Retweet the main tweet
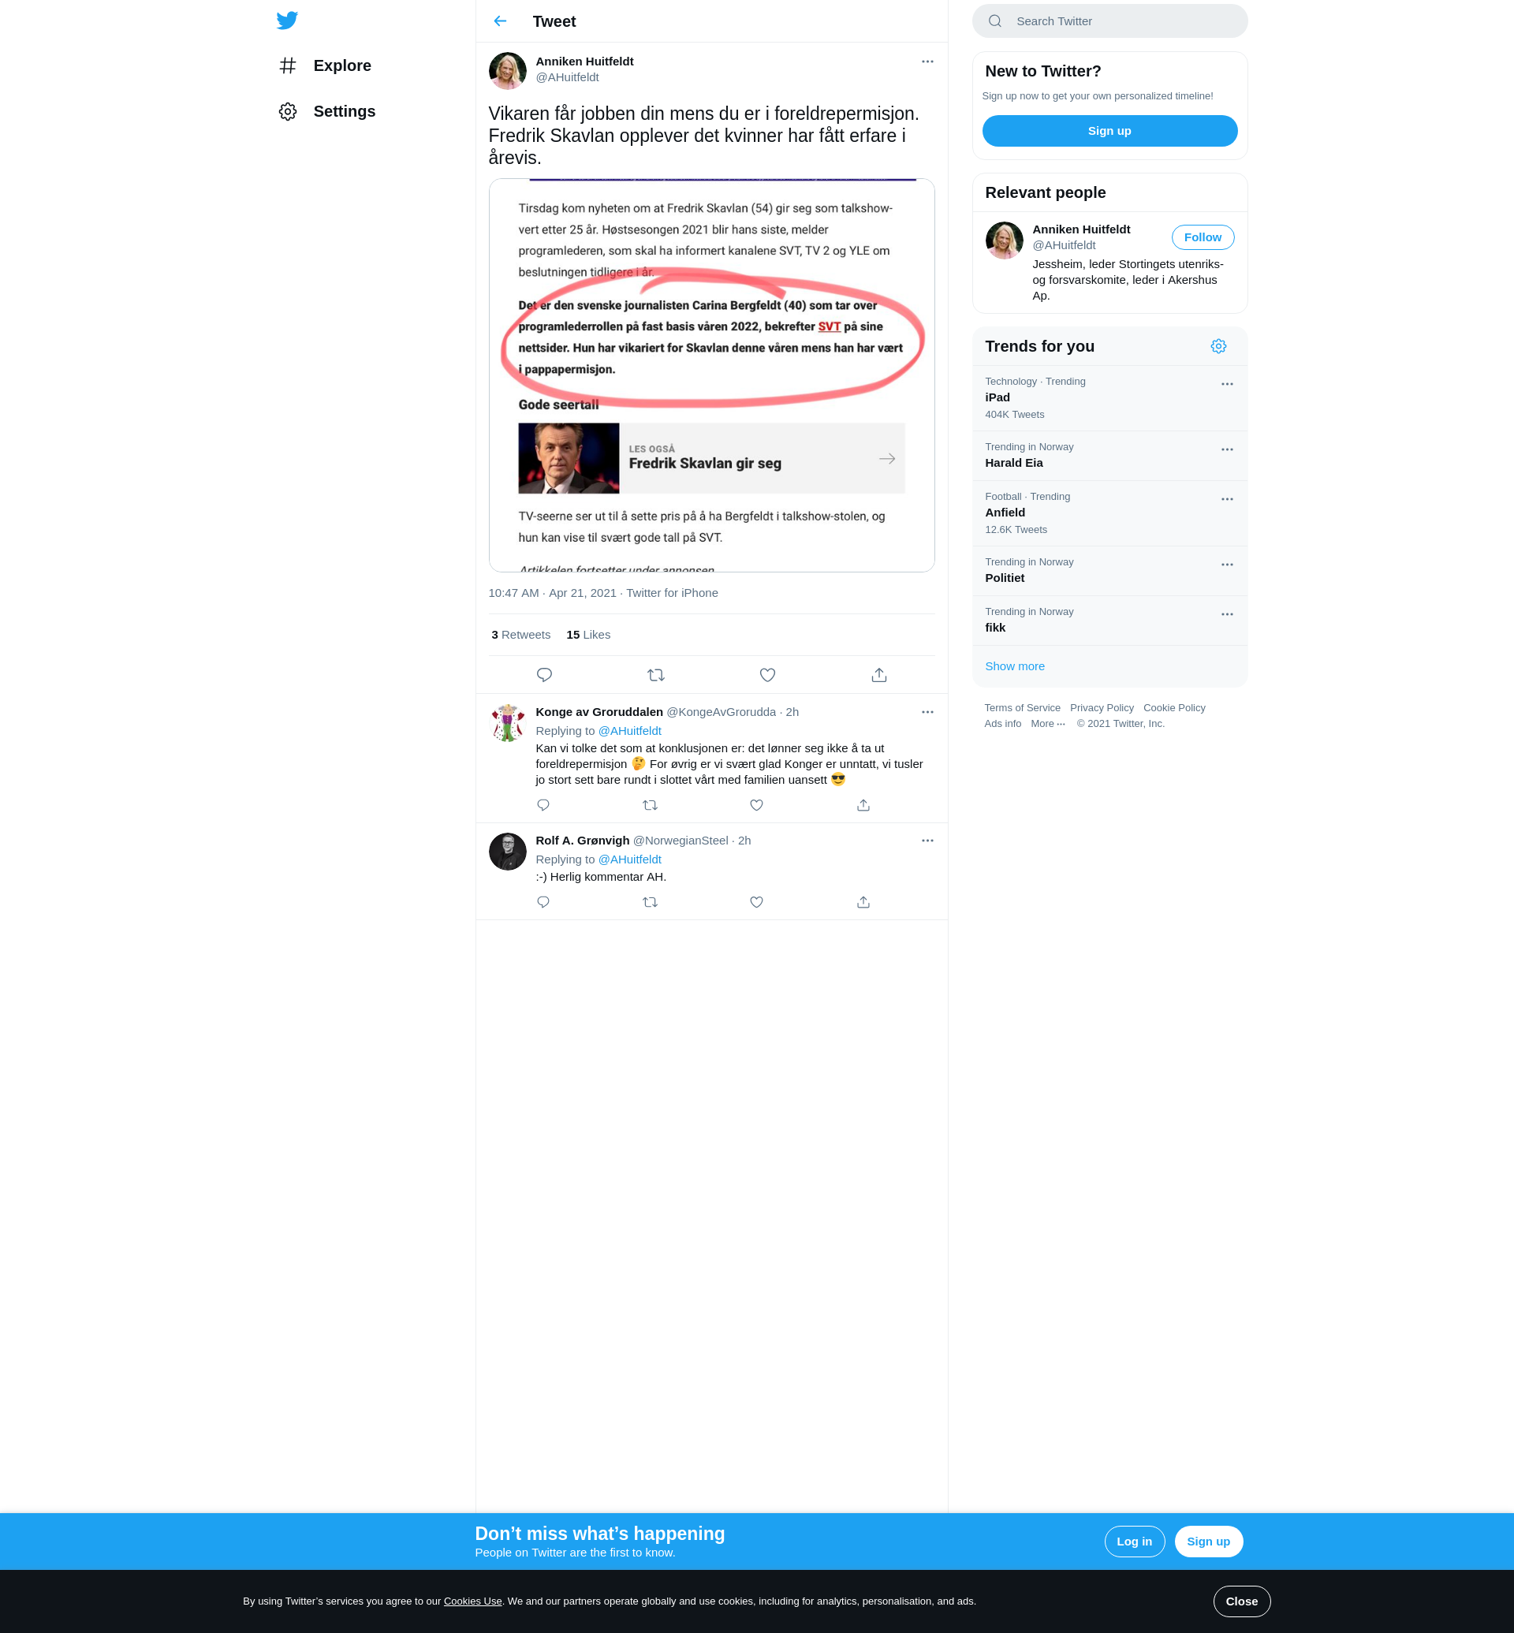The image size is (1514, 1633). pos(655,675)
